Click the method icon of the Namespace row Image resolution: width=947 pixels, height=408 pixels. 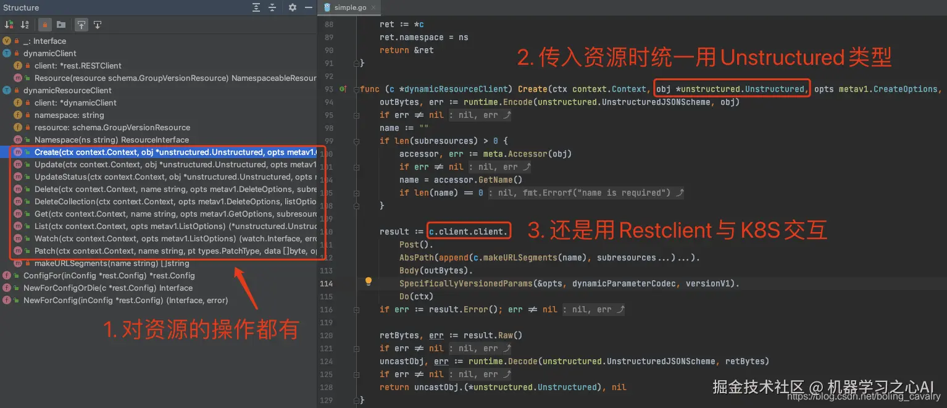(x=18, y=139)
